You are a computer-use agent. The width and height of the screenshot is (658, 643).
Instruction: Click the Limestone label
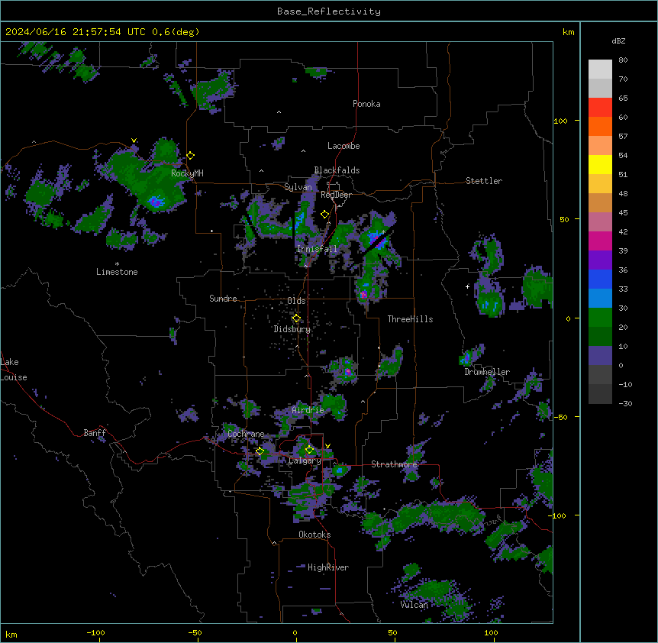point(117,272)
